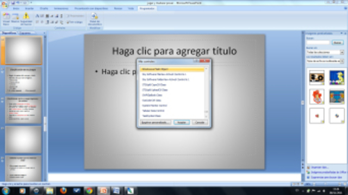This screenshot has width=348, height=195.
Task: Click the PowerPoint taskbar icon
Action: [103, 191]
